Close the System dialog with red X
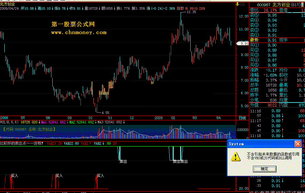305x193 pixels. (x=298, y=144)
